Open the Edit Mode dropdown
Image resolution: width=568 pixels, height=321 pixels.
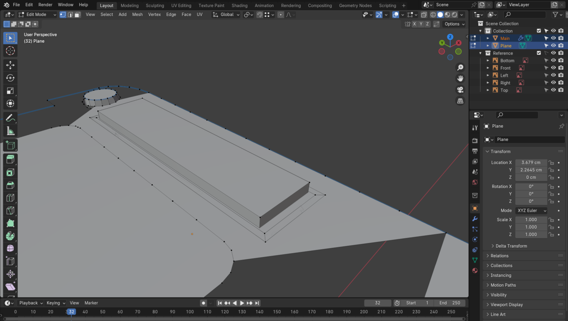38,15
